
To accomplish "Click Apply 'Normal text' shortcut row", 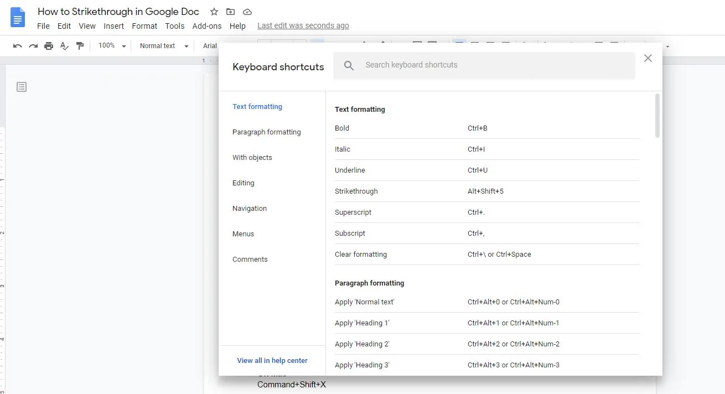I will coord(487,302).
